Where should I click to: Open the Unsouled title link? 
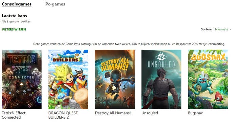[150, 113]
